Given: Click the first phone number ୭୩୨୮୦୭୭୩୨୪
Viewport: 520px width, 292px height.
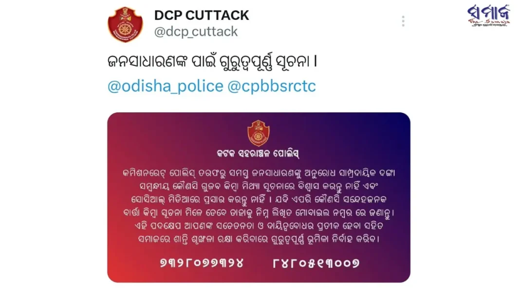Looking at the screenshot, I should coord(202,263).
